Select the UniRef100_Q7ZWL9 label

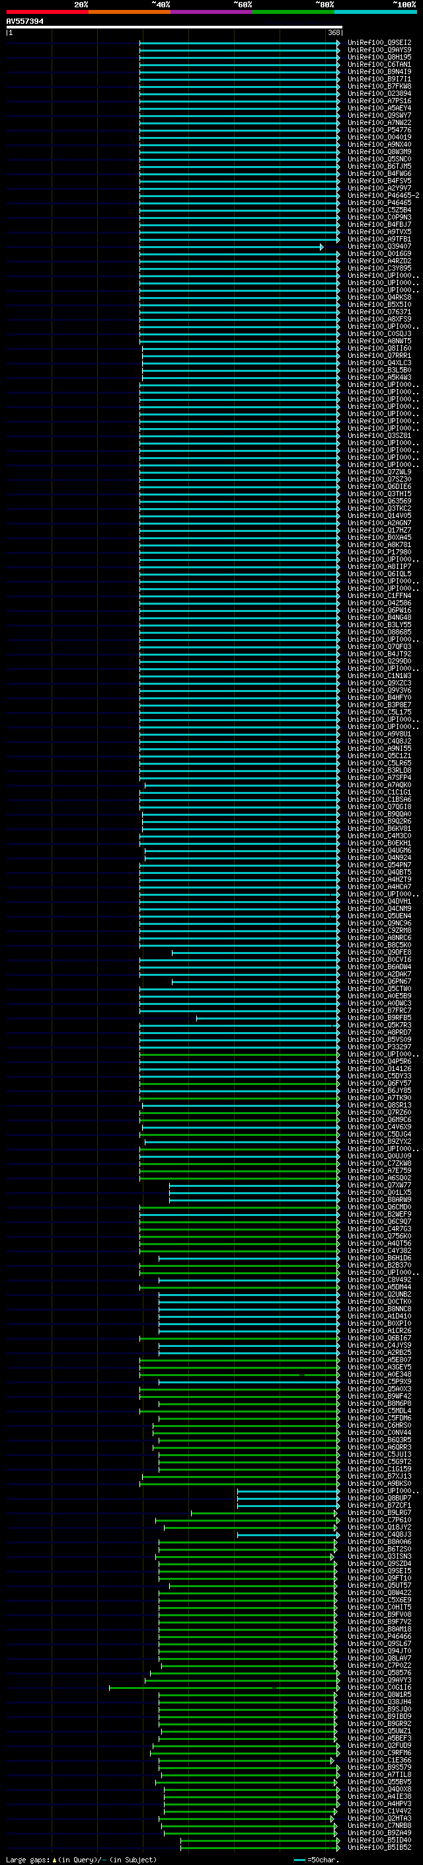click(379, 472)
